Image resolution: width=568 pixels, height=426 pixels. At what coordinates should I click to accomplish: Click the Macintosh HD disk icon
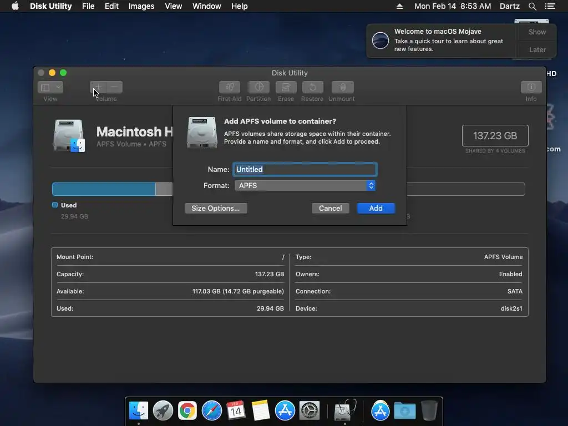tap(69, 135)
